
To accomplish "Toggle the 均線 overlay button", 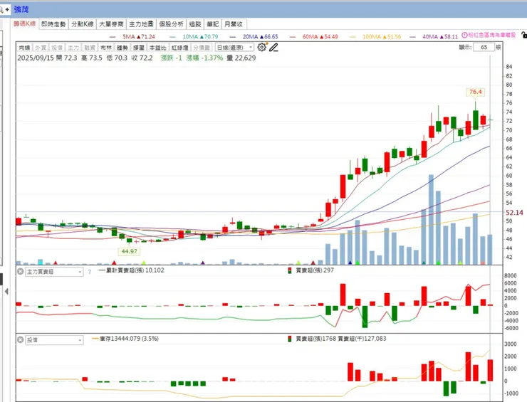I will (x=25, y=48).
